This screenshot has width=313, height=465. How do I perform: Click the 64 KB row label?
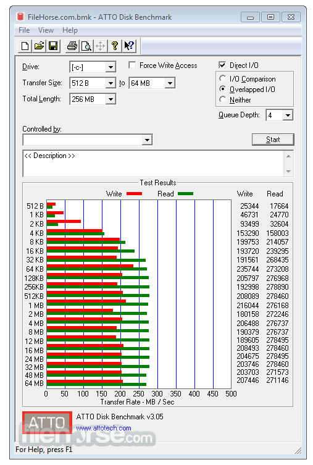35,269
